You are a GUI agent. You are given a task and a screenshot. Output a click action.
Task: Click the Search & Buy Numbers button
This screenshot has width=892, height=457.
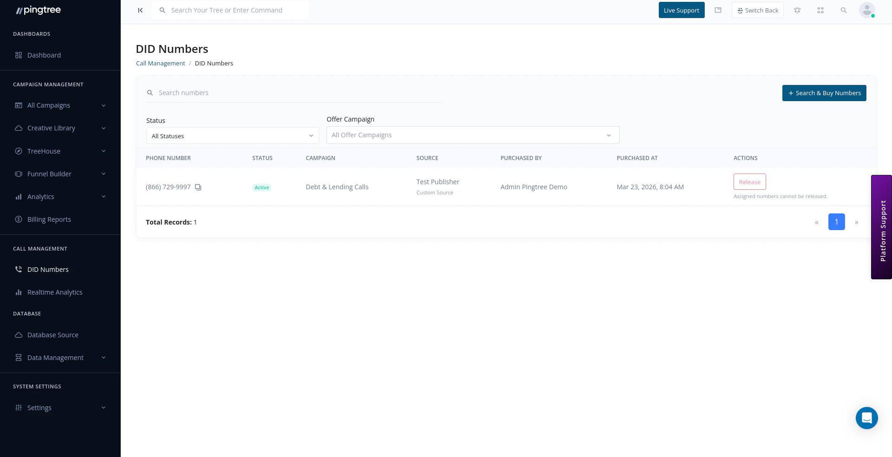click(x=824, y=93)
